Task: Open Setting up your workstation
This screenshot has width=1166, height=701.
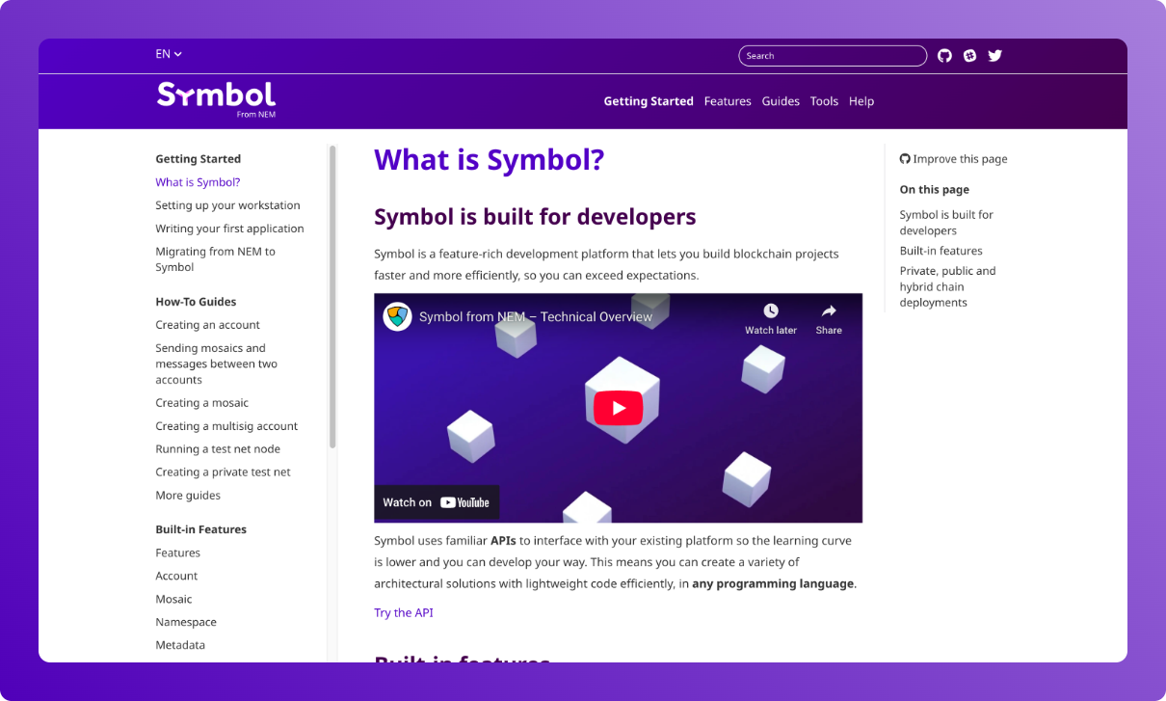Action: coord(227,204)
